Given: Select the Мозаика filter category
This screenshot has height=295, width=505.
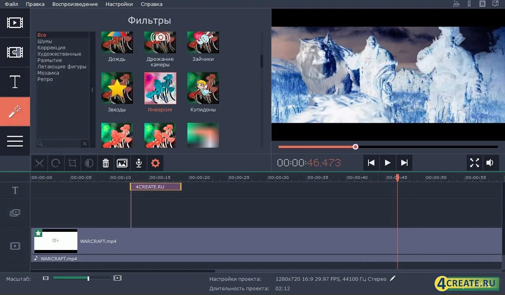Looking at the screenshot, I should coord(48,73).
